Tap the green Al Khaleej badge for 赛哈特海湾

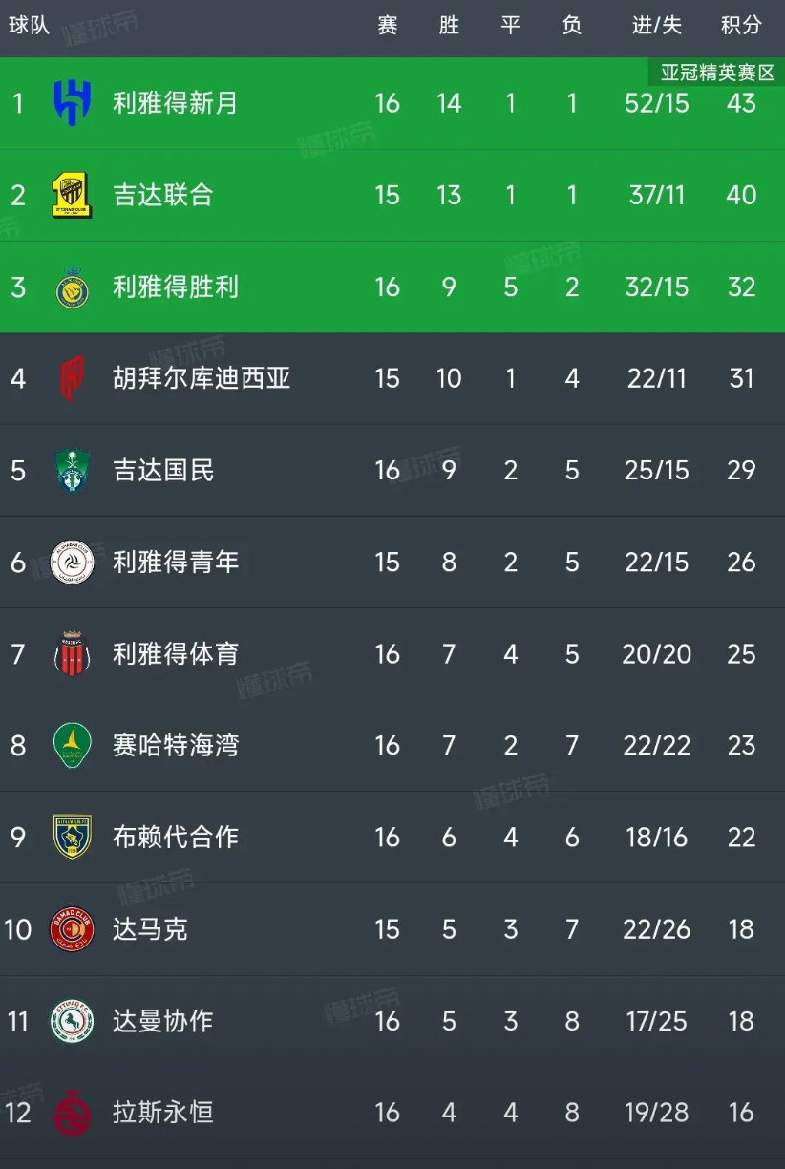[73, 746]
